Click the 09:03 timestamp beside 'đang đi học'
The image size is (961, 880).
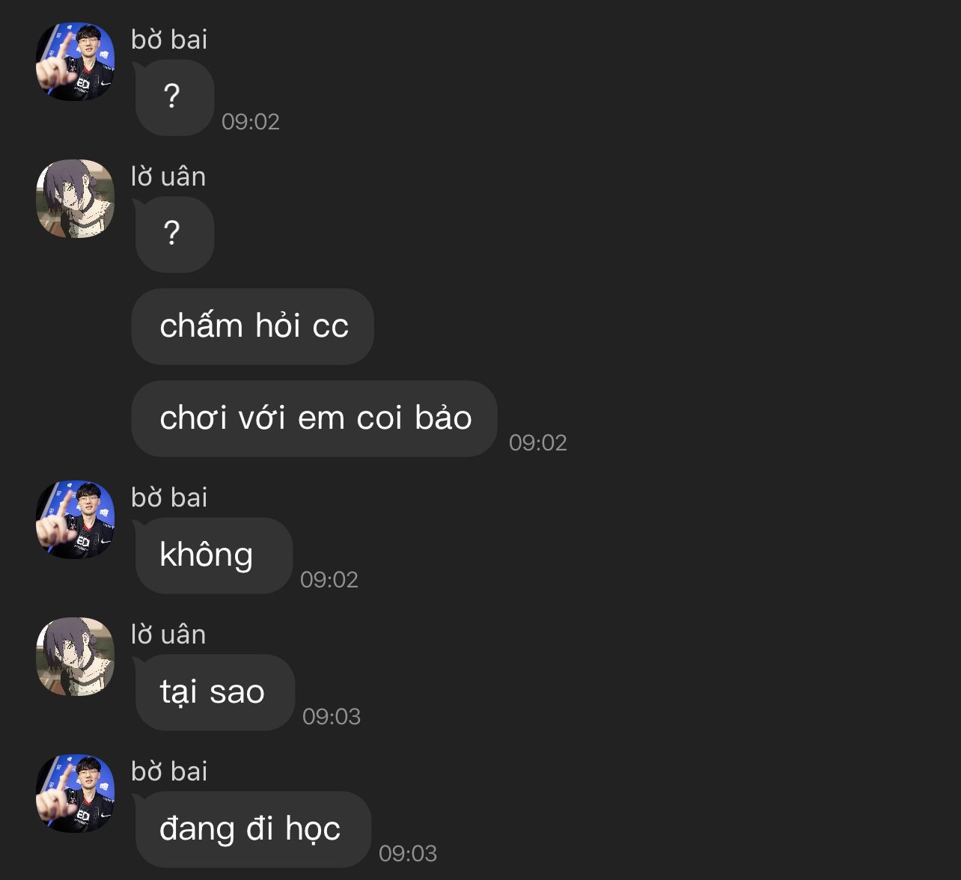coord(408,854)
